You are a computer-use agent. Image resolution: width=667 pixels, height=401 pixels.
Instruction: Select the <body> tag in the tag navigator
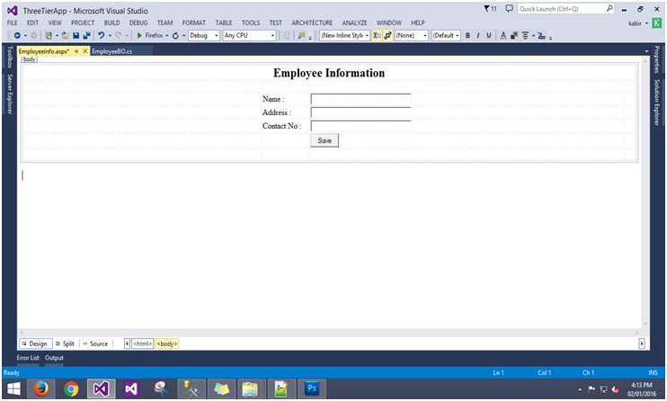pyautogui.click(x=167, y=343)
